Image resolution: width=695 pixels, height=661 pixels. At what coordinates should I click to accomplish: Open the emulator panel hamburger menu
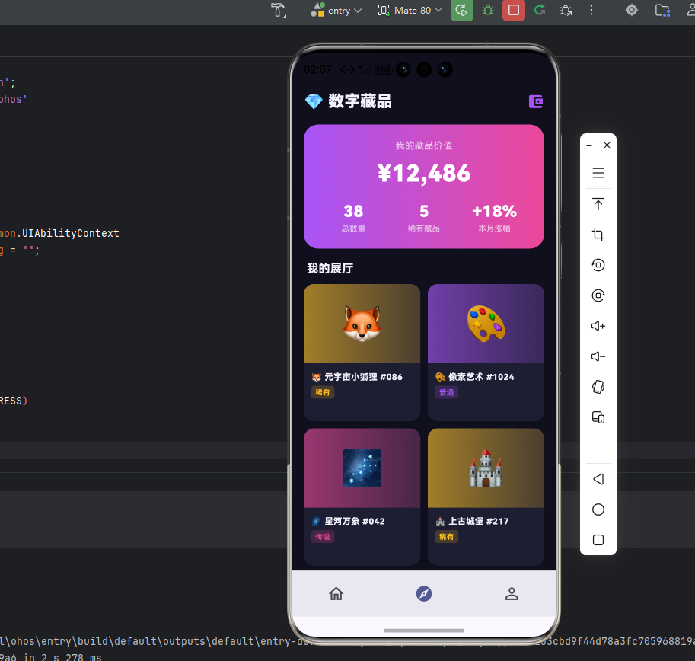pos(598,173)
